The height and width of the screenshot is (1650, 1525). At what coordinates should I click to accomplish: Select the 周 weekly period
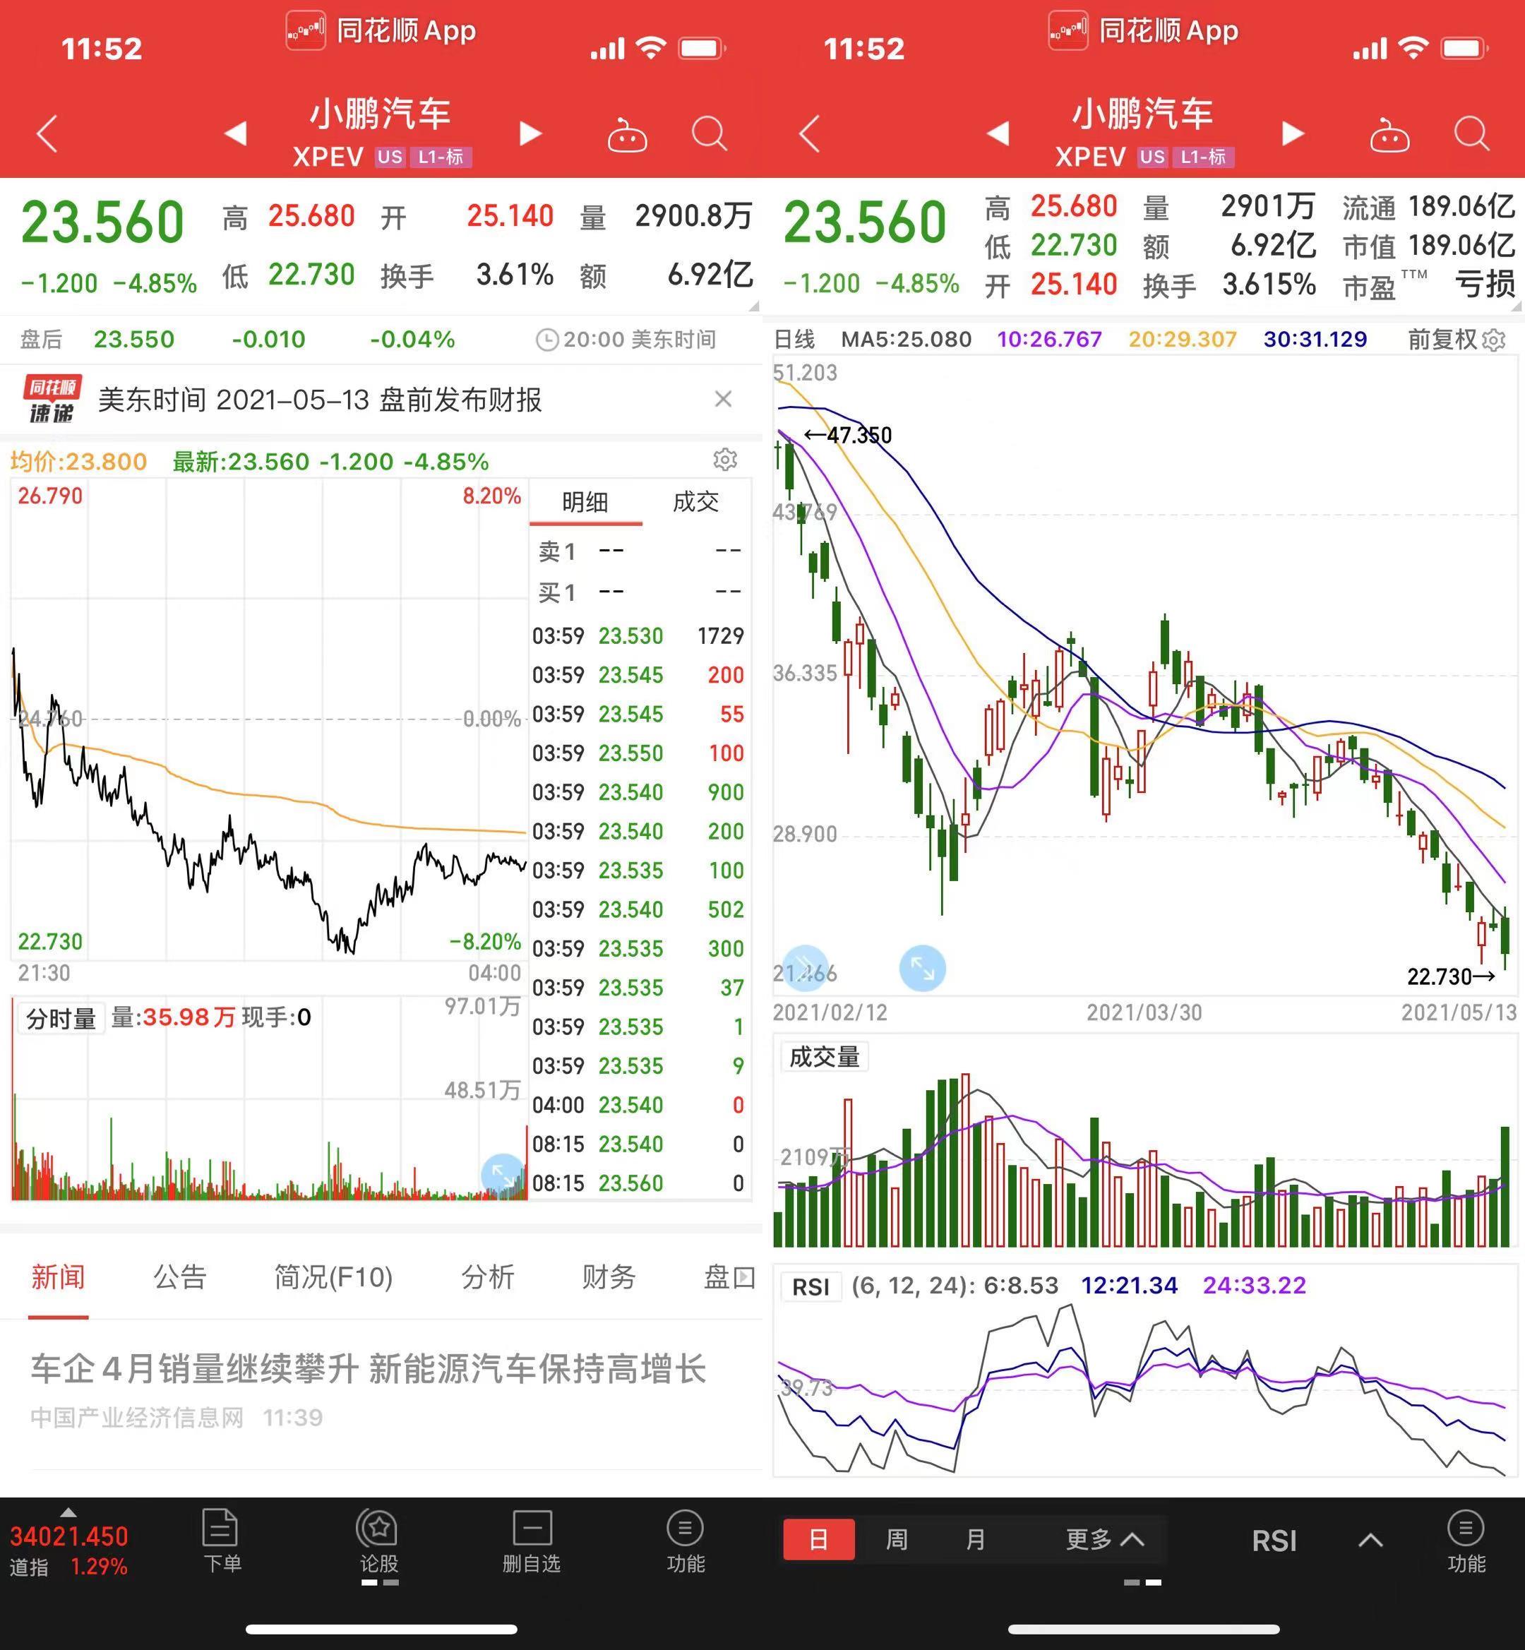tap(896, 1538)
